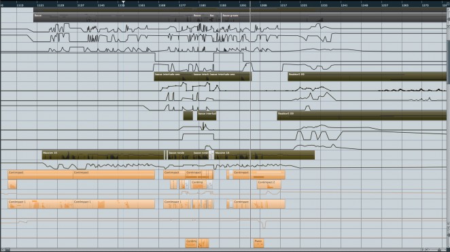Select the second Massive 10 clip
Screen dimensions: 450x252
[x=264, y=154]
